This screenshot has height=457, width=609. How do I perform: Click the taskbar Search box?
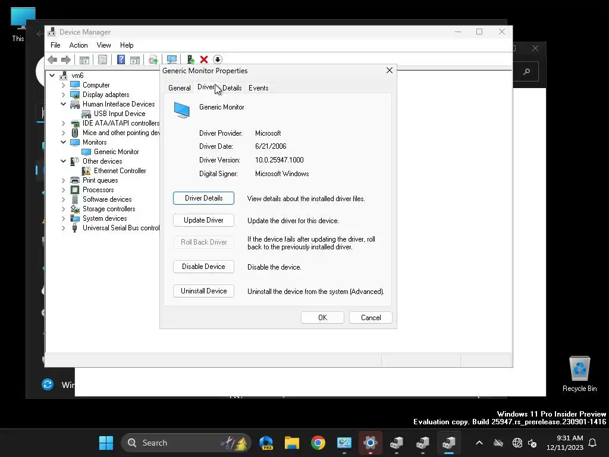(186, 443)
